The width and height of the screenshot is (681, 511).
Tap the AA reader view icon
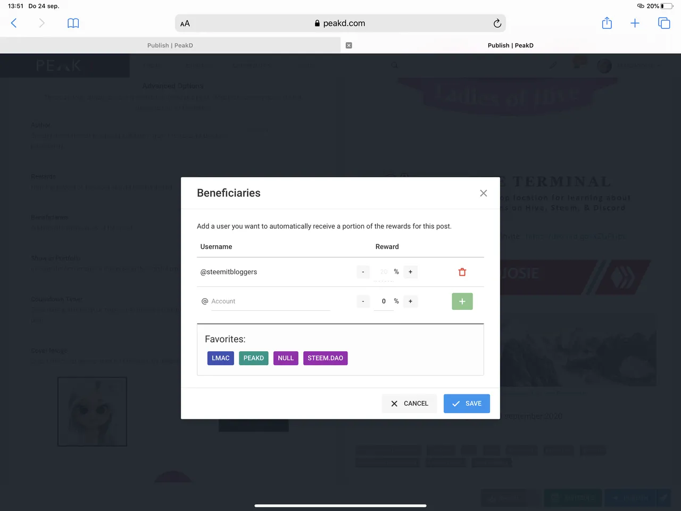click(185, 23)
